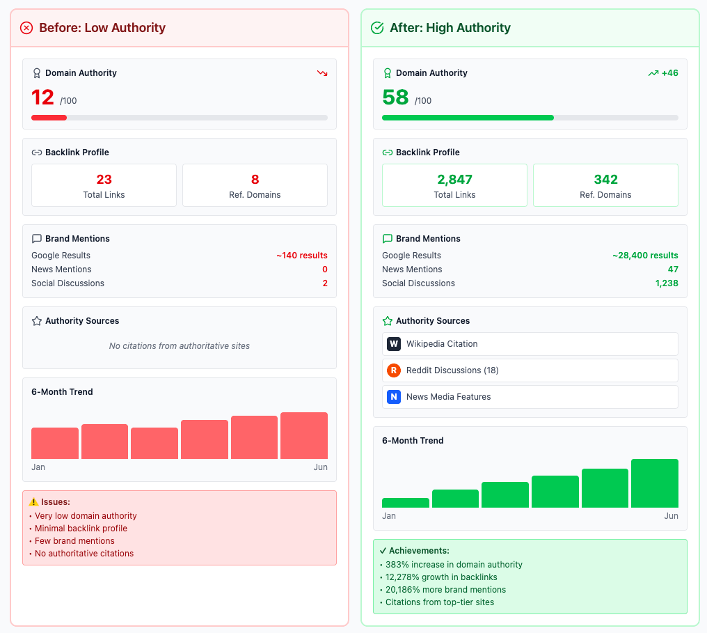
Task: Click the green 58 domain authority score
Action: pos(395,97)
